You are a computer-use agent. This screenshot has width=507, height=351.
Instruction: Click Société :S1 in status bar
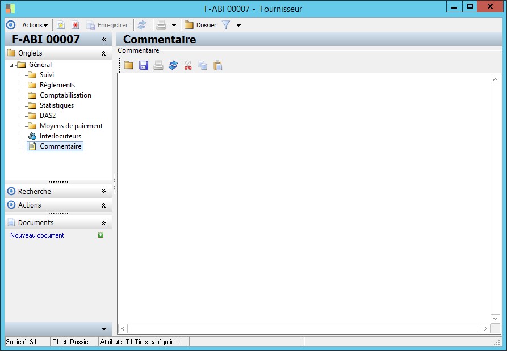pyautogui.click(x=22, y=342)
